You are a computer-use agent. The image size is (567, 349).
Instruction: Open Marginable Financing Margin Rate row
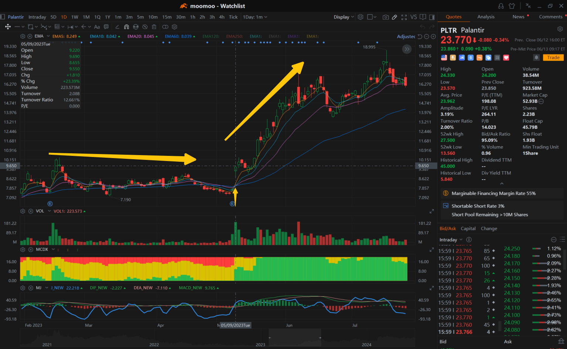[502, 194]
